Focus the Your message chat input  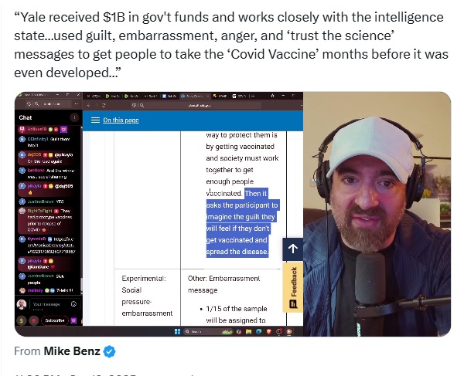click(49, 304)
